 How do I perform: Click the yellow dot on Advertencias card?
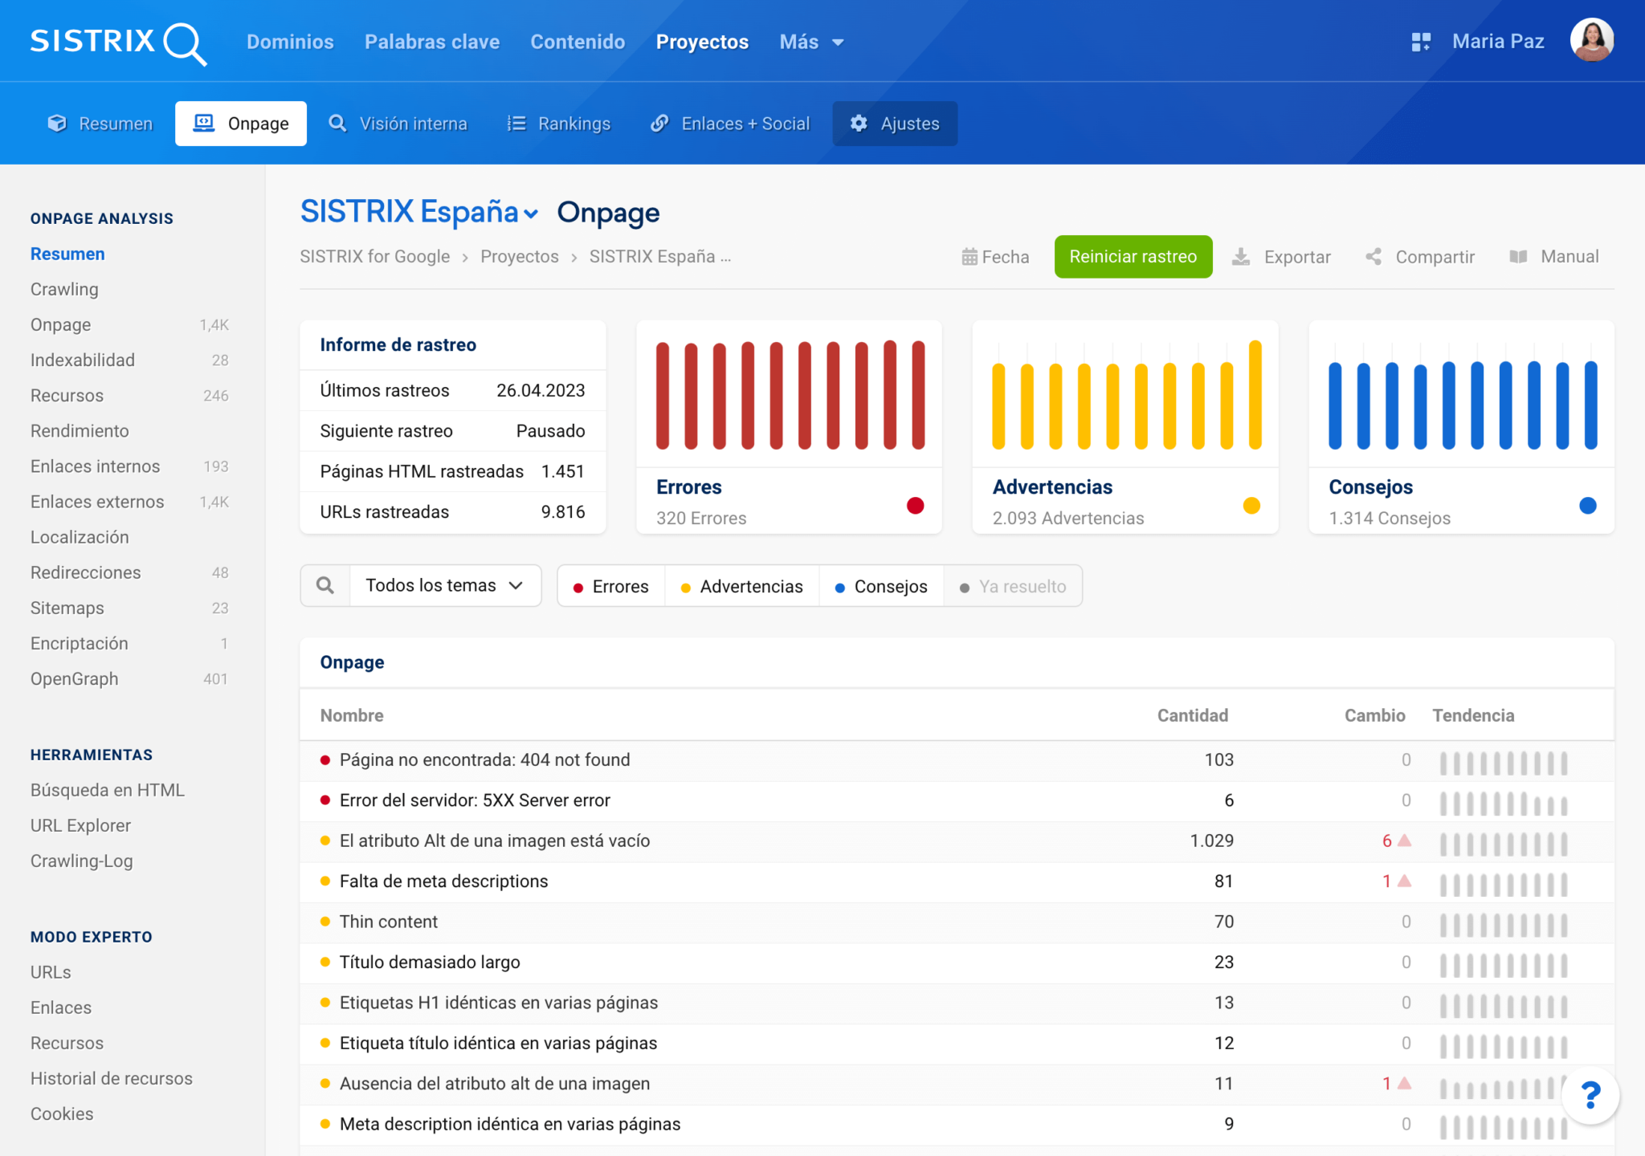click(1251, 505)
